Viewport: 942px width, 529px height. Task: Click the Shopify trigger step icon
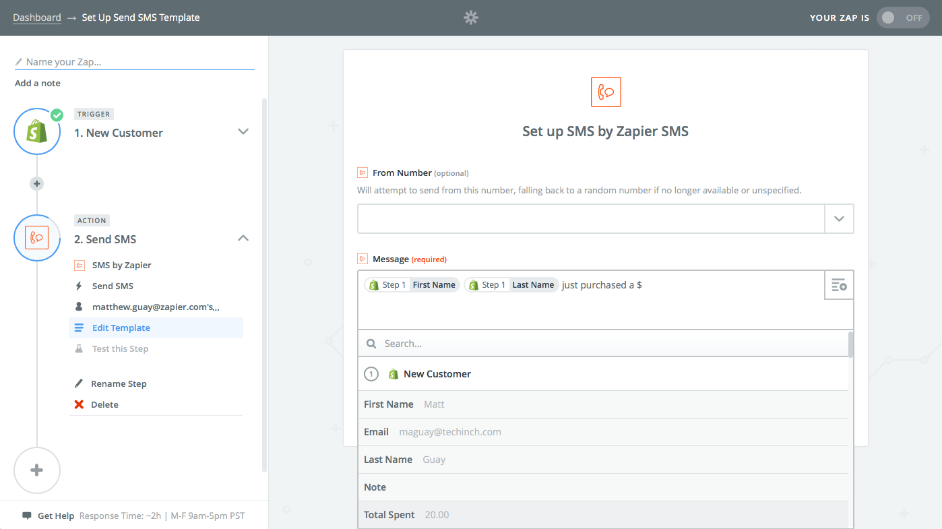coord(37,131)
